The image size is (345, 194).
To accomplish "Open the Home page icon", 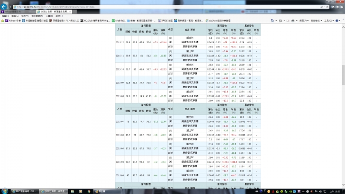I will 333,7.
